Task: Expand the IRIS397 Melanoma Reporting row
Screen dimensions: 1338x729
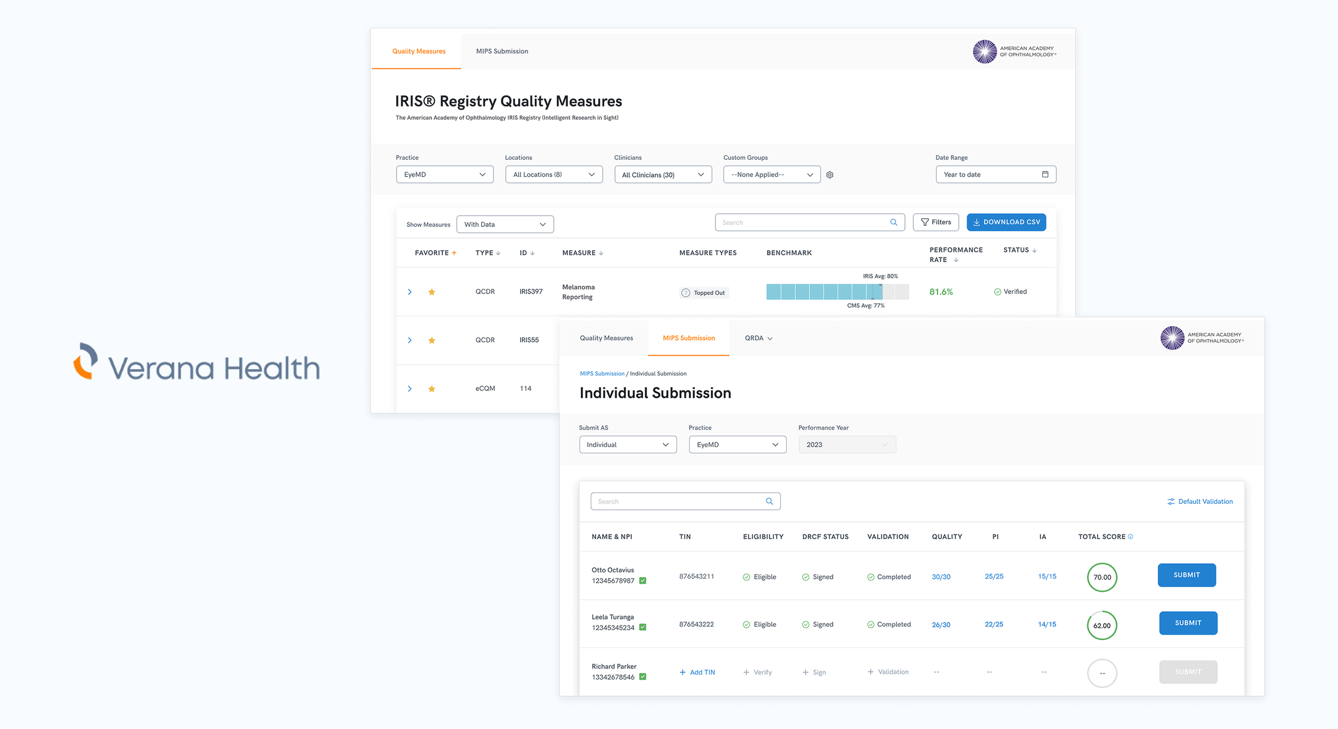Action: (409, 292)
